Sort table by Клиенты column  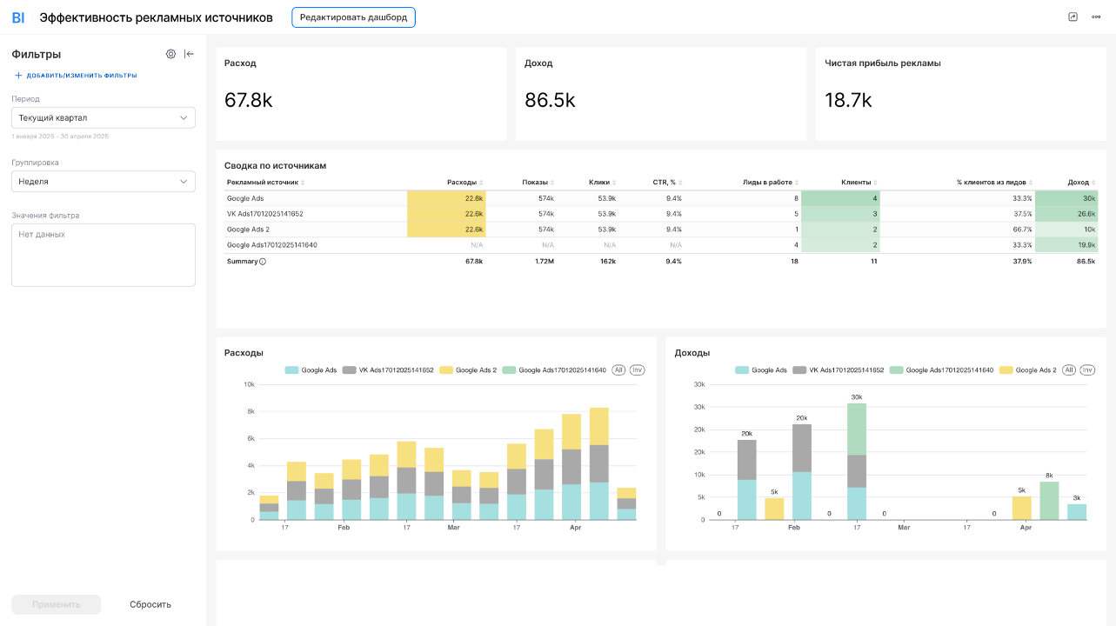pyautogui.click(x=859, y=183)
